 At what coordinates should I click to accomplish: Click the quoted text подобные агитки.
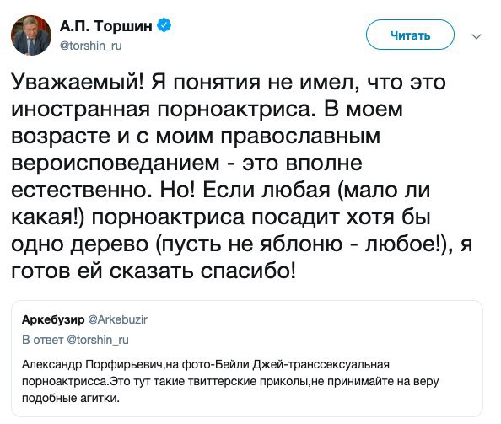coord(70,399)
